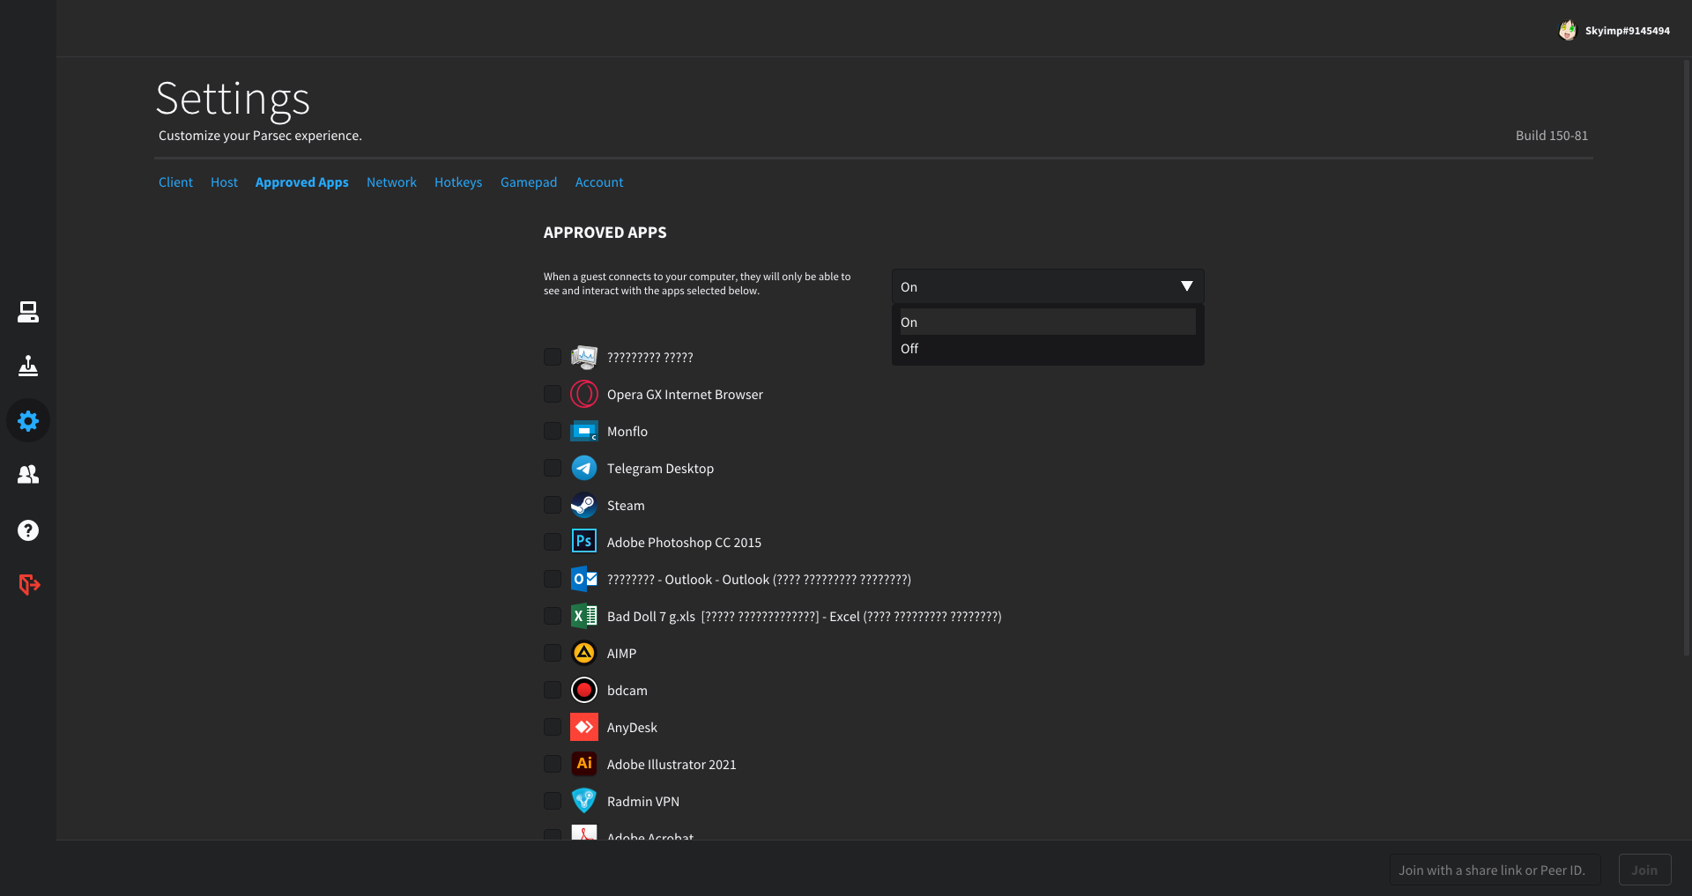Enable the Opera GX Internet Browser checkbox
This screenshot has height=896, width=1692.
tap(553, 394)
